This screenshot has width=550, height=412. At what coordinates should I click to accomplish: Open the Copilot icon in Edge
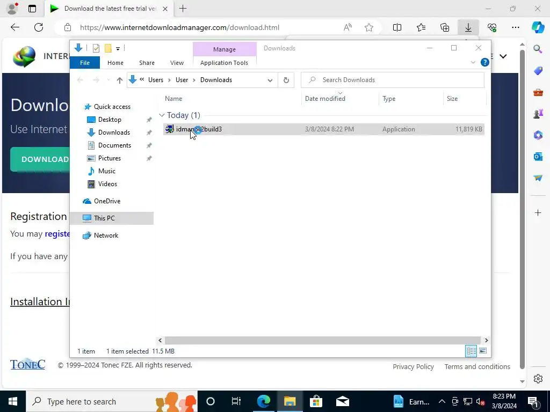[x=538, y=27]
